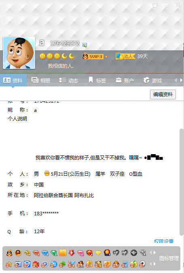The image size is (184, 273).
Task: Click the last crescent moon level icon
Action: click(x=72, y=56)
